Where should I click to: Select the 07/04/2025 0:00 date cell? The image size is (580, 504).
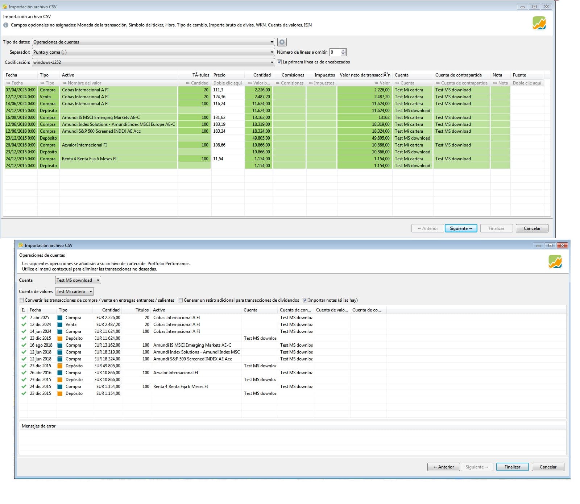(20, 90)
